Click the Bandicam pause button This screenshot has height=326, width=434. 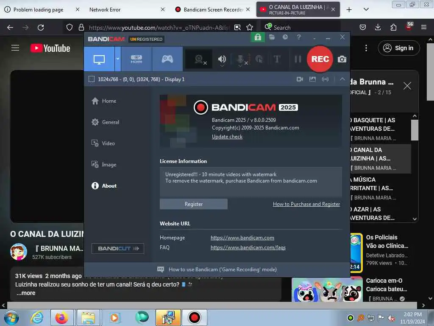click(x=298, y=59)
